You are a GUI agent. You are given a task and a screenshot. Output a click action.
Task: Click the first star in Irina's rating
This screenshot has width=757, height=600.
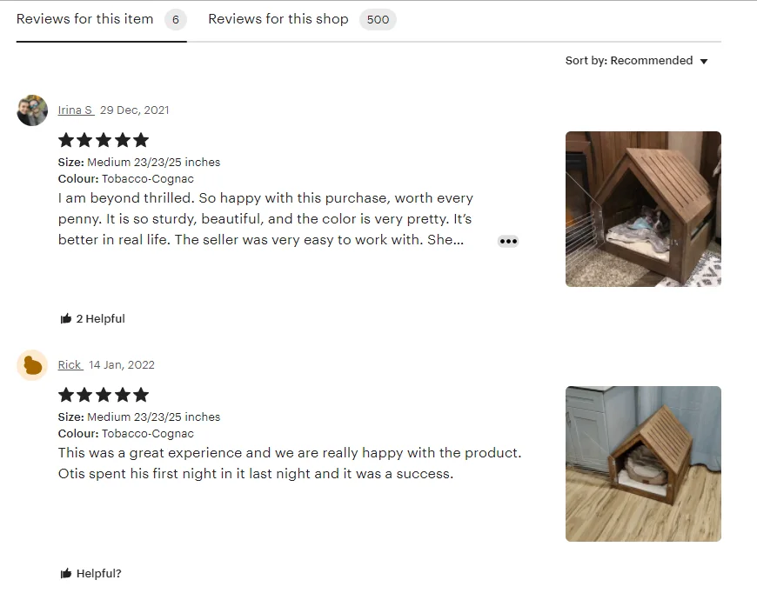point(66,139)
